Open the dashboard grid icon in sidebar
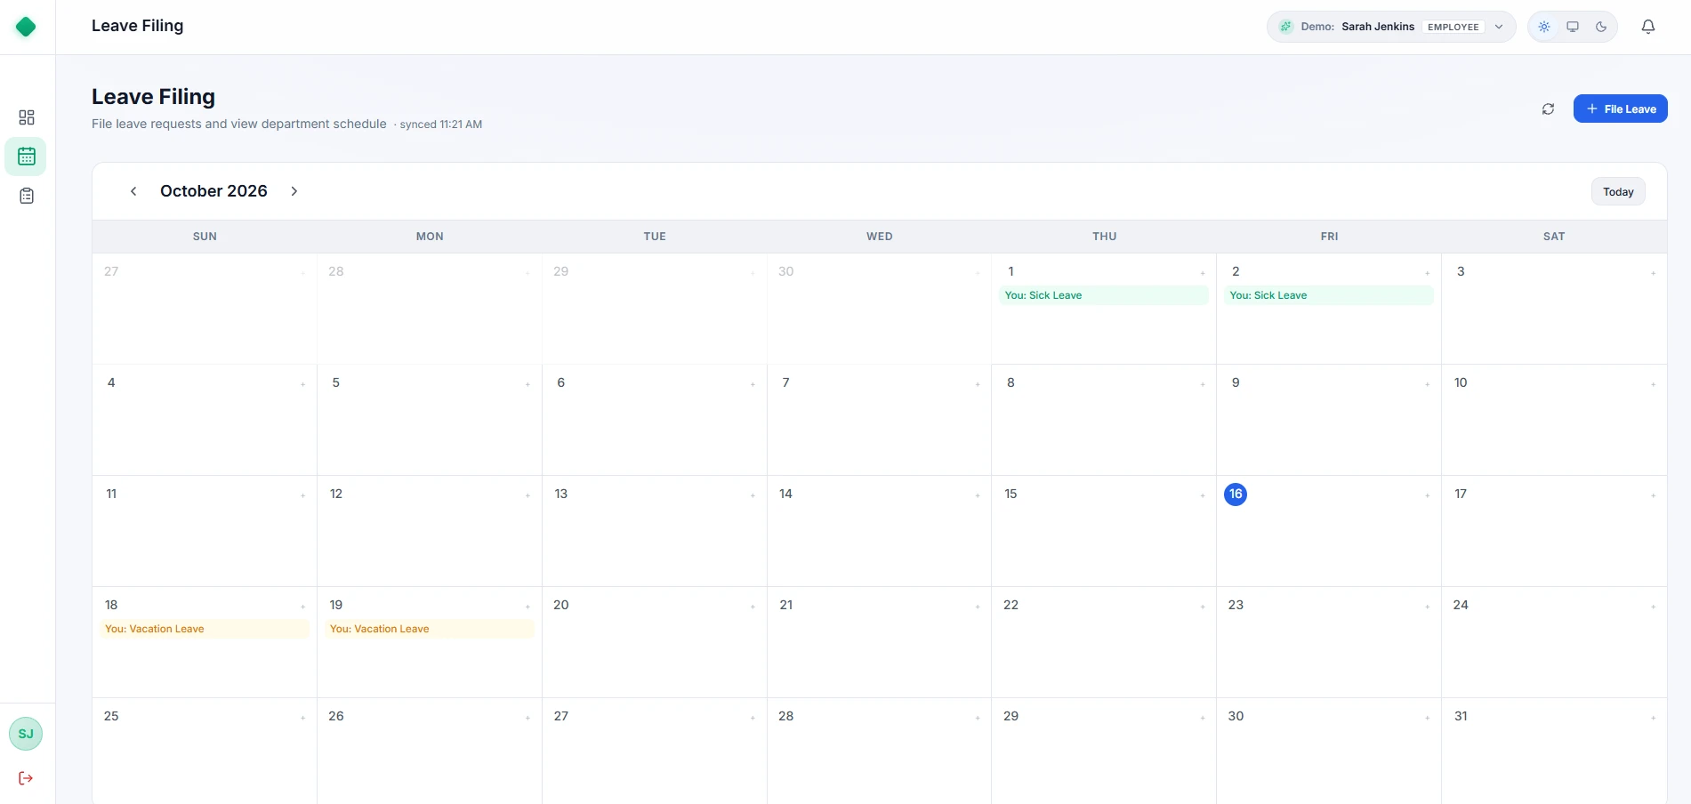 (27, 117)
